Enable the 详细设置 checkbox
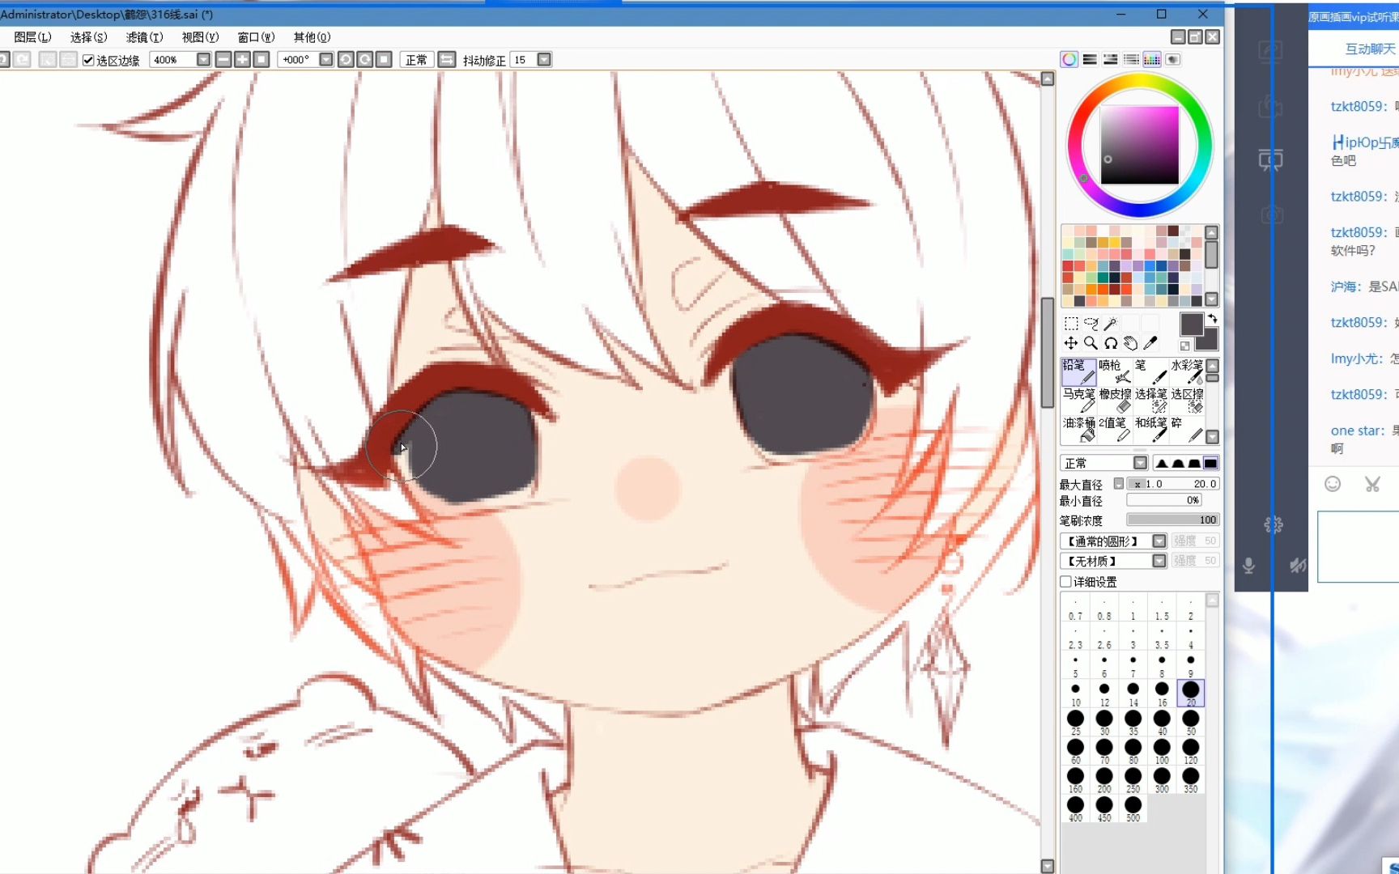 pyautogui.click(x=1066, y=581)
